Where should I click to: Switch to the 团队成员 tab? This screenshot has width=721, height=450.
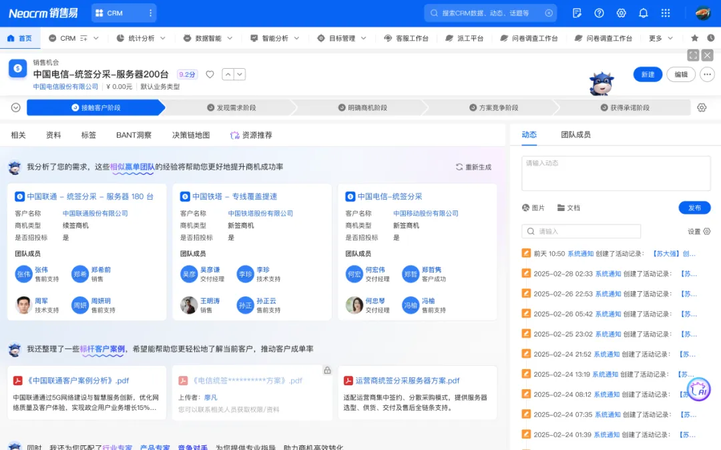pyautogui.click(x=575, y=135)
